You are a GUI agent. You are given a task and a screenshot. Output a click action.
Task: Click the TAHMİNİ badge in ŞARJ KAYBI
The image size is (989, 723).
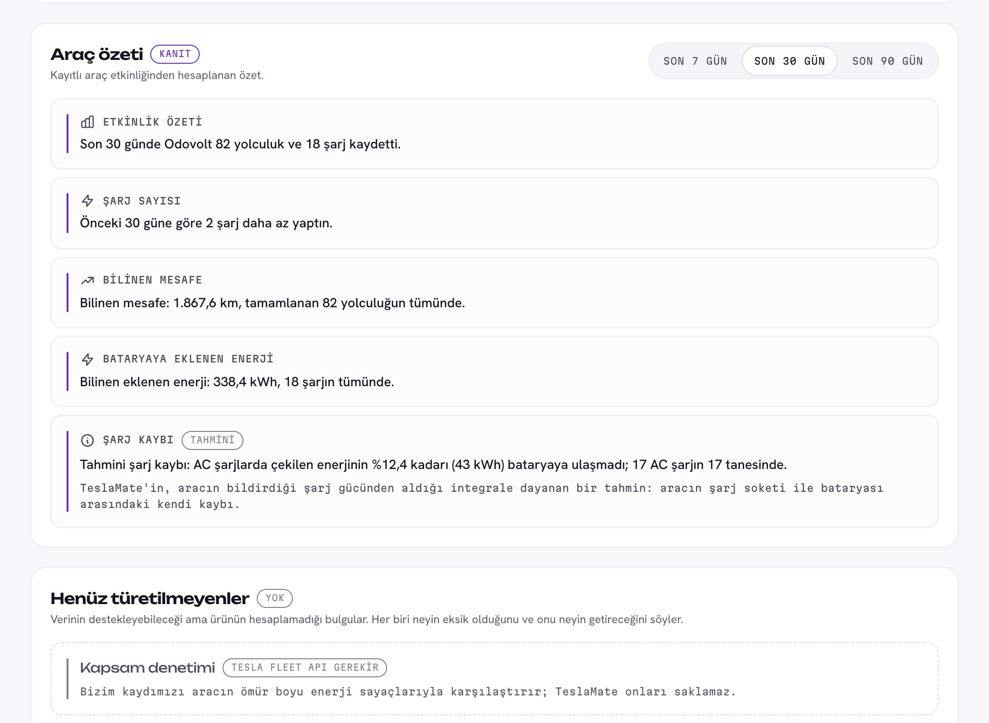point(213,440)
